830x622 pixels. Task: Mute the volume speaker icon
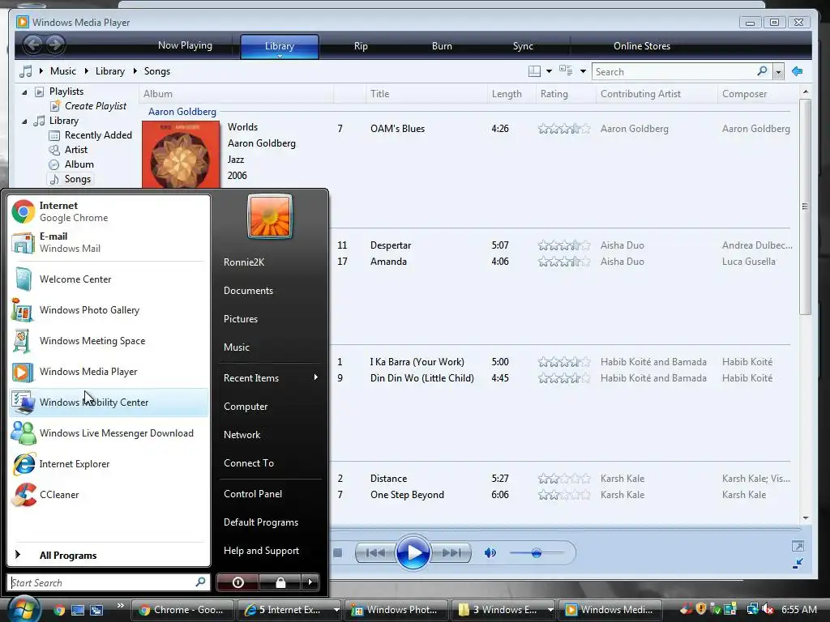click(x=490, y=553)
